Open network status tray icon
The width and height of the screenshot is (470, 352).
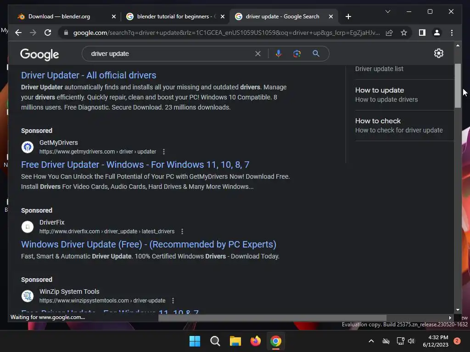click(x=400, y=341)
